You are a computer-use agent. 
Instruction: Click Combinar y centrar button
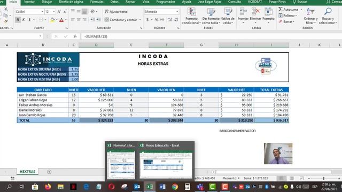click(121, 20)
